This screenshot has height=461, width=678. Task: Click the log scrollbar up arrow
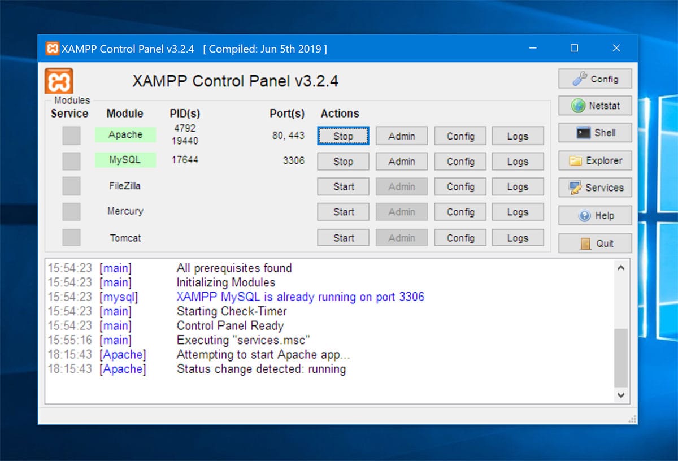tap(620, 268)
